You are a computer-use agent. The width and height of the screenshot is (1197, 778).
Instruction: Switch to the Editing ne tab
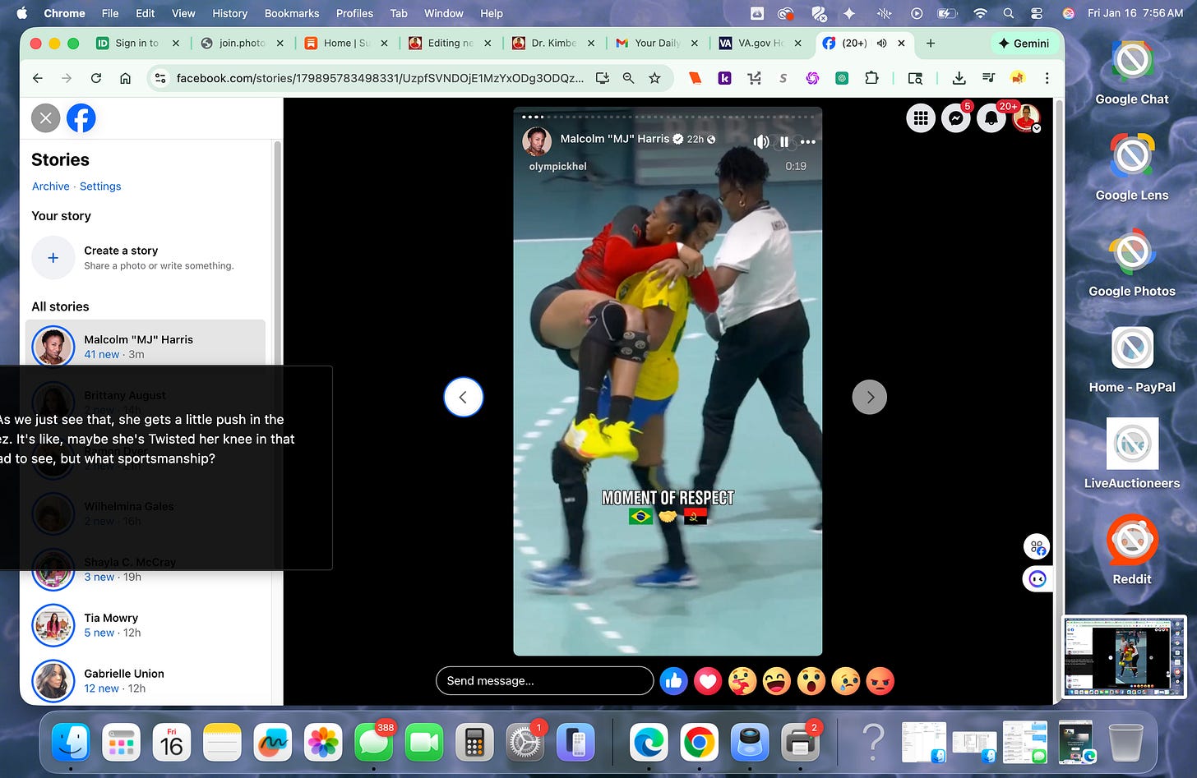449,44
